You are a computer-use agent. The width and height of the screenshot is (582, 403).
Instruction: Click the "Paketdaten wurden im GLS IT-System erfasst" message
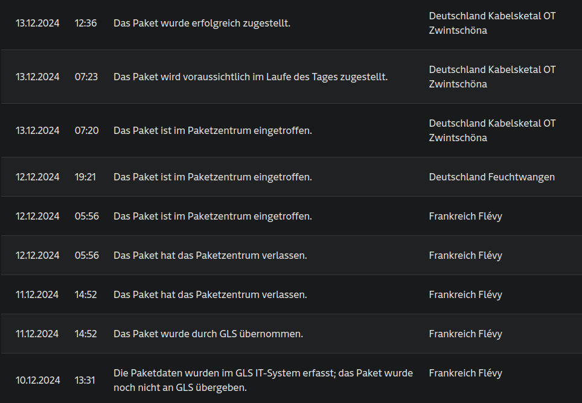pyautogui.click(x=263, y=380)
